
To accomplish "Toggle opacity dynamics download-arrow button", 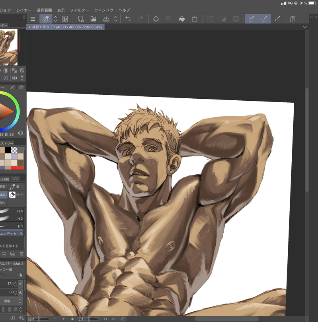I will [x=20, y=292].
